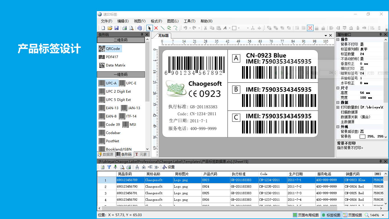The image size is (389, 219).
Task: Open the rectangle shape dropdown arrow
Action: click(x=239, y=28)
